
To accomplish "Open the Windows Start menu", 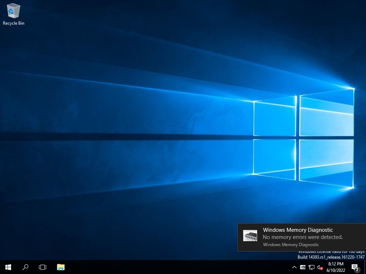I will coord(8,267).
